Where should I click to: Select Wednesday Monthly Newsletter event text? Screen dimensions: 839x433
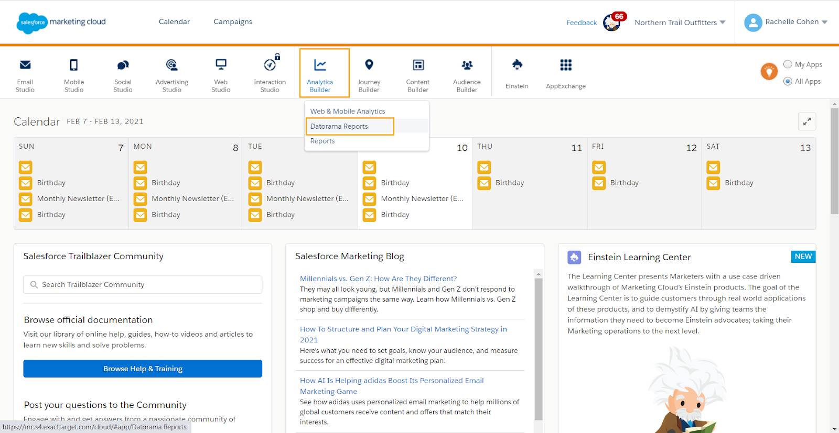pos(422,199)
